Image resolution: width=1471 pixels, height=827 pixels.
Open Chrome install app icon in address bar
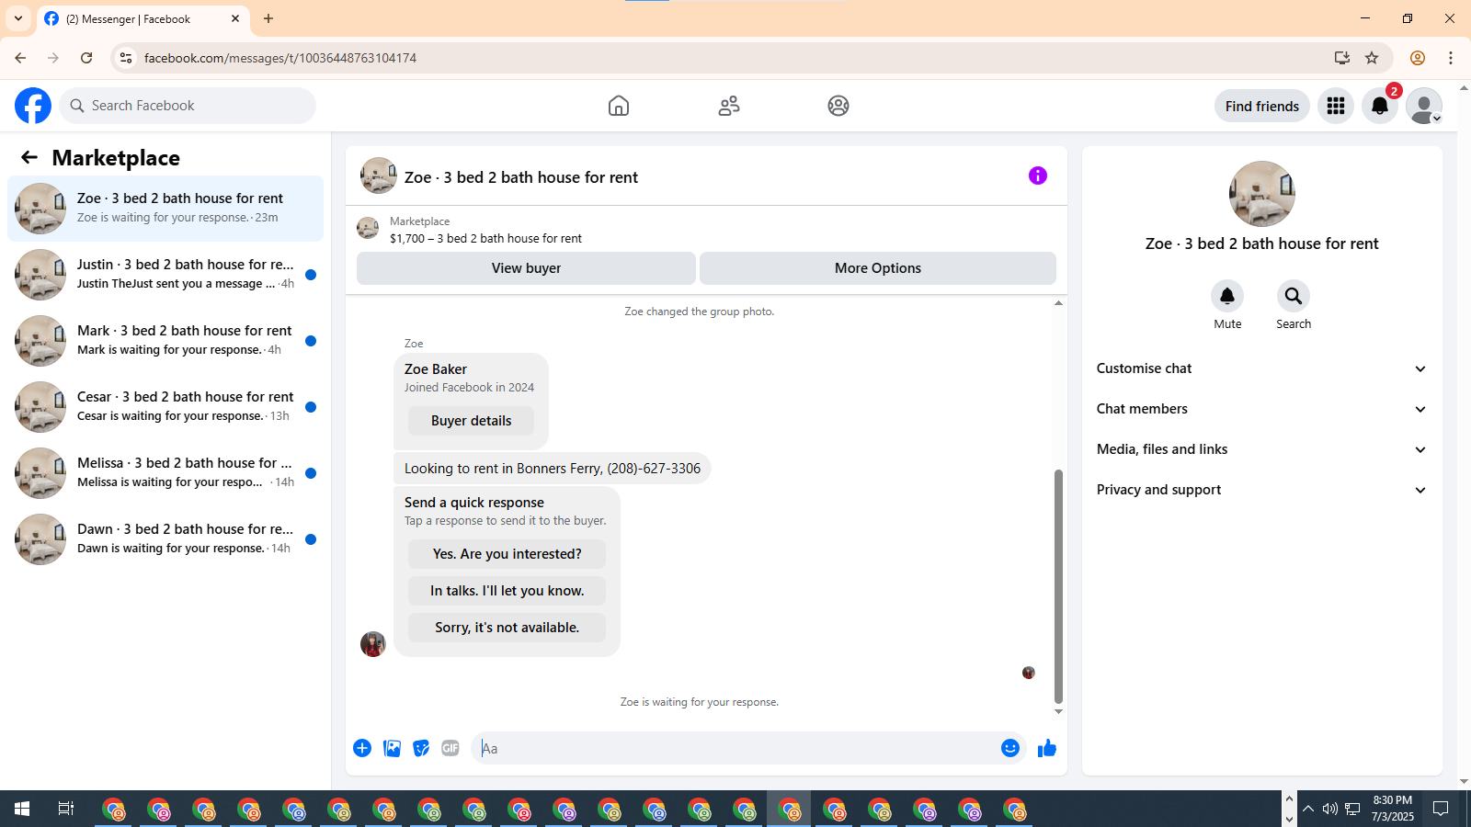(x=1342, y=58)
